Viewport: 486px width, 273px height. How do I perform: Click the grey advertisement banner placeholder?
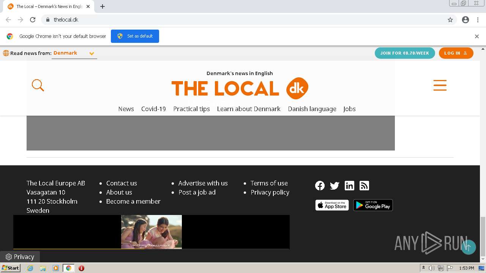point(211,133)
